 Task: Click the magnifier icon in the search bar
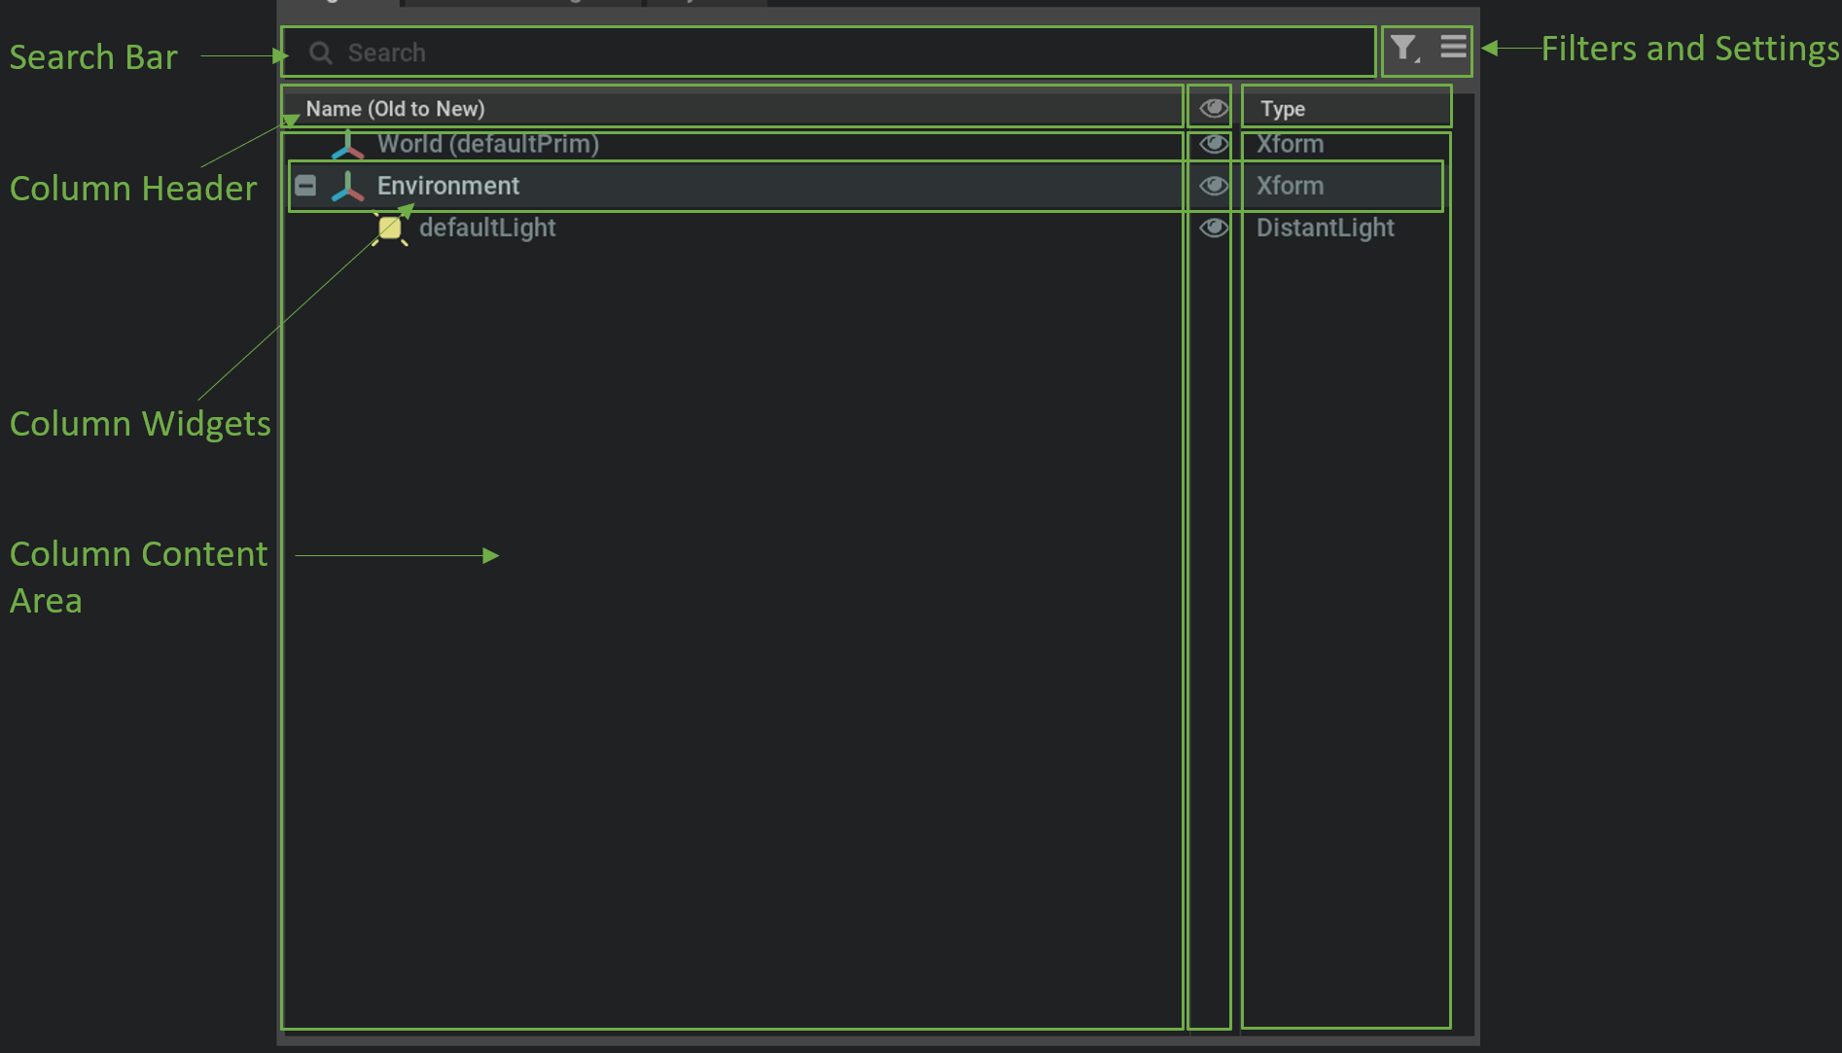click(x=320, y=53)
